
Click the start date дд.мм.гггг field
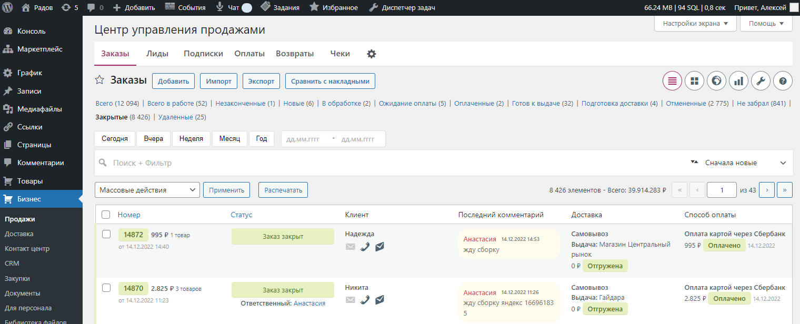coord(303,139)
